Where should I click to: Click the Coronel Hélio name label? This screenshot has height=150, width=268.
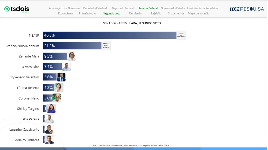pyautogui.click(x=29, y=98)
